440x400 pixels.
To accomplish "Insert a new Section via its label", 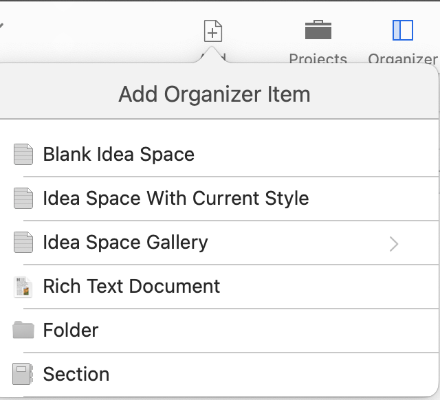I will pyautogui.click(x=76, y=375).
